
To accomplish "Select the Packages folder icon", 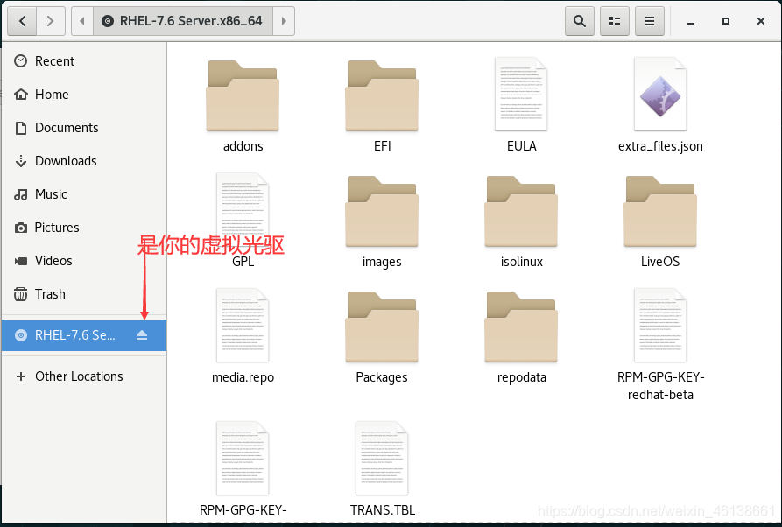I will (382, 327).
